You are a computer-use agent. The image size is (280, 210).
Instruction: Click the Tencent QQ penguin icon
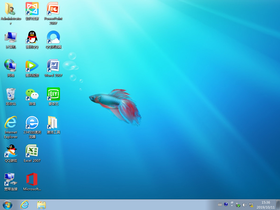tap(32, 37)
